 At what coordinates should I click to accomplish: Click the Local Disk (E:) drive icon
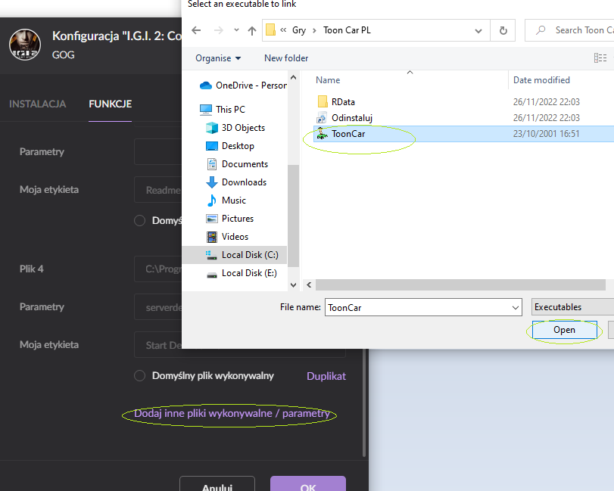pos(212,274)
